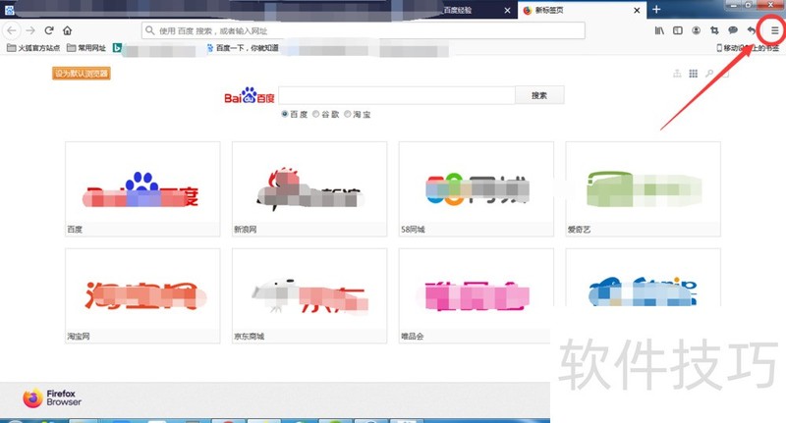
Task: Open a new tab with plus button
Action: coord(656,10)
